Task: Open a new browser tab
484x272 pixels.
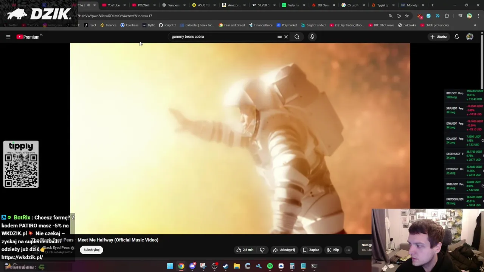Action: tap(432, 5)
